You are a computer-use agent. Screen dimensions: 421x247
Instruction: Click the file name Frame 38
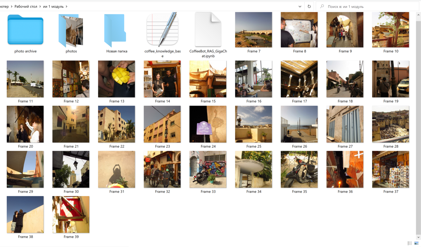pyautogui.click(x=25, y=237)
